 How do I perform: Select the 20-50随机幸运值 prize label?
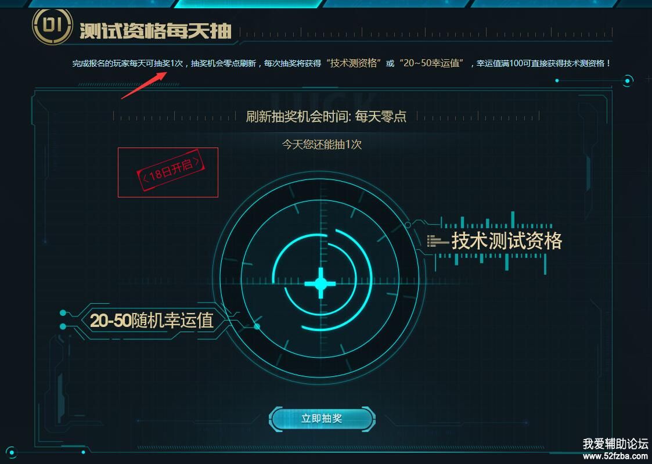pyautogui.click(x=152, y=321)
